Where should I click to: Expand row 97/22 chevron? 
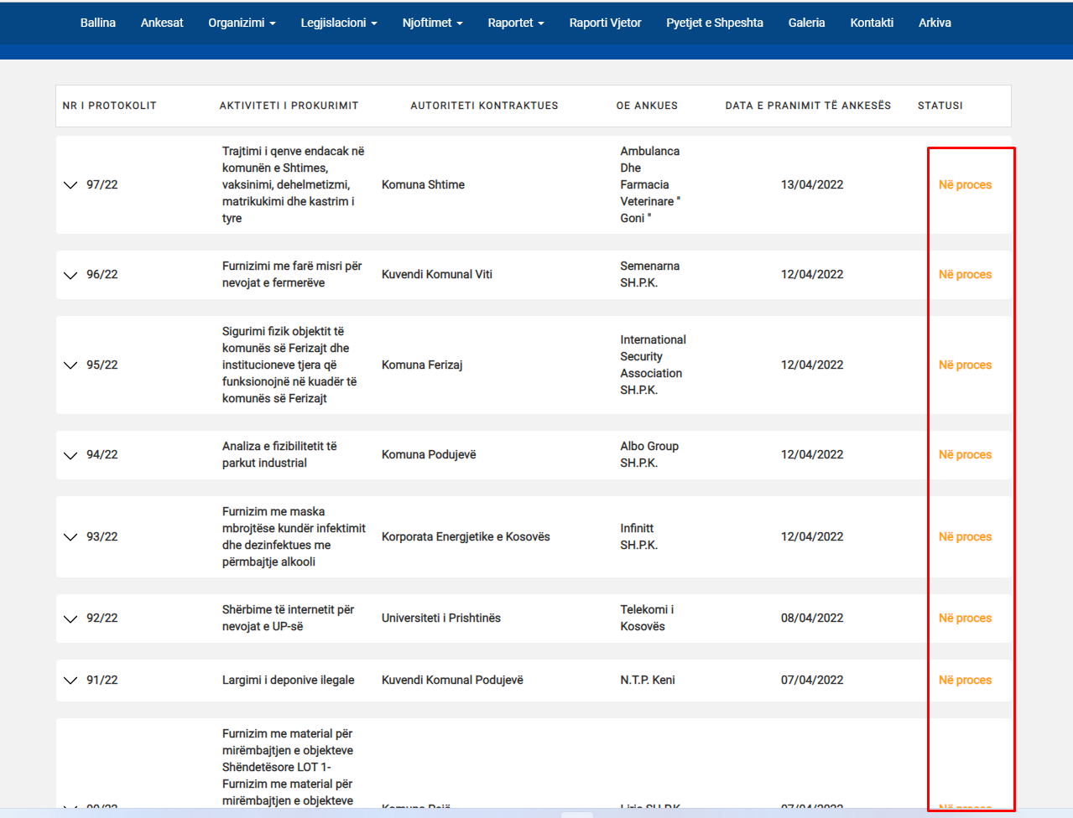click(70, 185)
